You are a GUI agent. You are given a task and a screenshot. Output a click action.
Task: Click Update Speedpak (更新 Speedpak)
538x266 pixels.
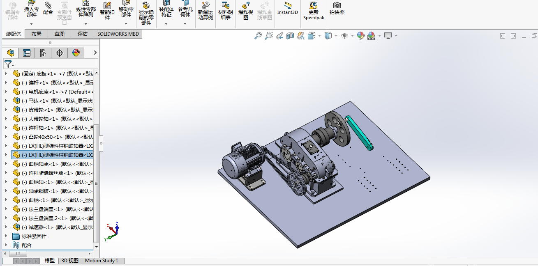[x=314, y=11]
